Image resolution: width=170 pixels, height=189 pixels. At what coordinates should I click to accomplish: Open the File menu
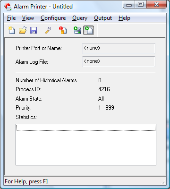(11, 18)
